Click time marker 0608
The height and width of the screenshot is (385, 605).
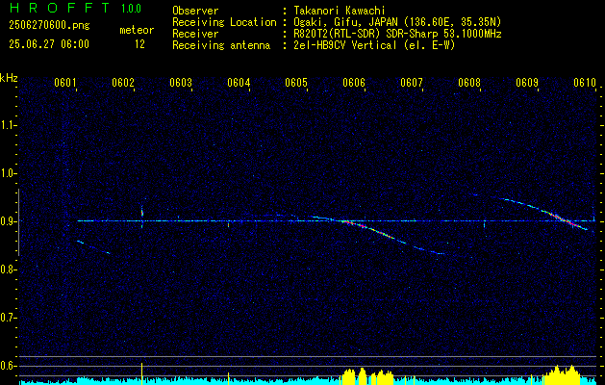pyautogui.click(x=469, y=83)
